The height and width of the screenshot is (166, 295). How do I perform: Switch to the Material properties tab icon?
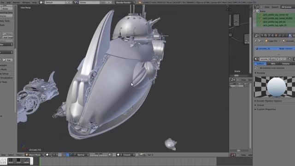tap(290, 36)
